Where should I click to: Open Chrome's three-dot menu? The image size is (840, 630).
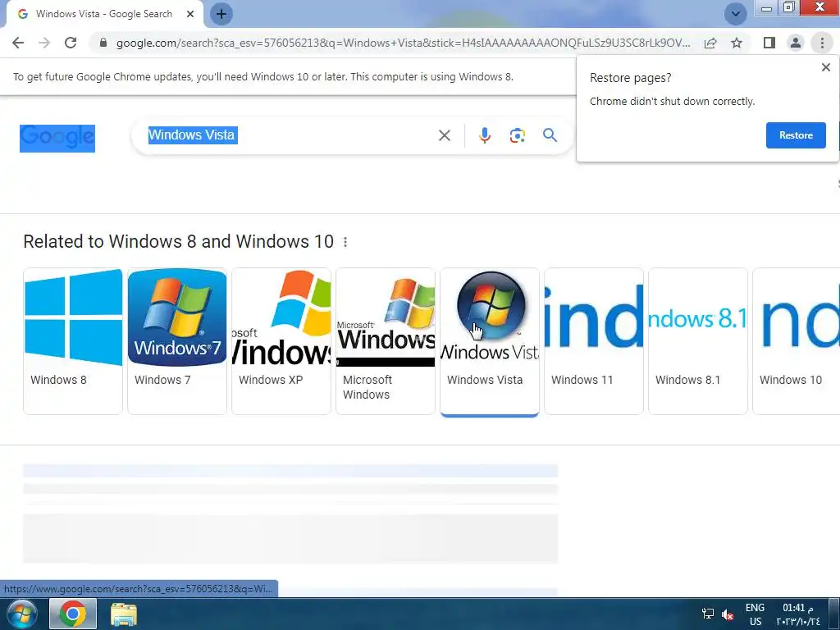pos(822,43)
